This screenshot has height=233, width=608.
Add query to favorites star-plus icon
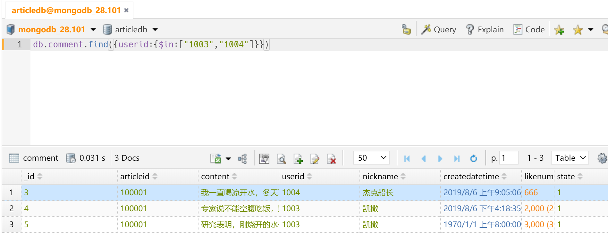pyautogui.click(x=559, y=30)
